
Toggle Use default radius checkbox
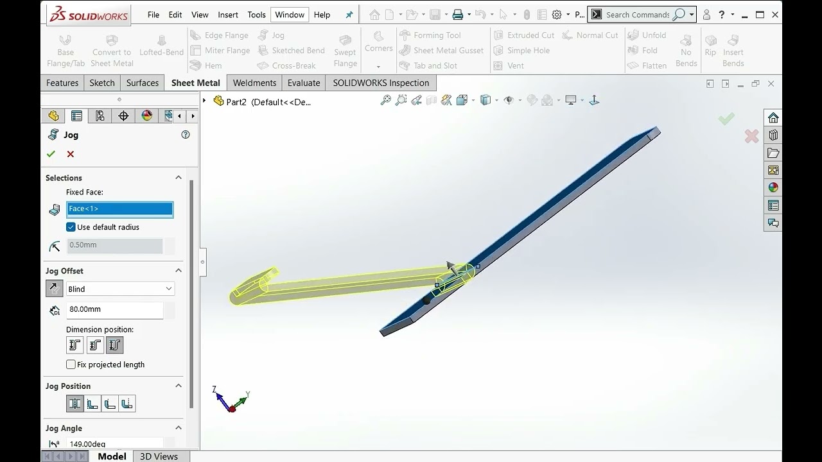71,227
